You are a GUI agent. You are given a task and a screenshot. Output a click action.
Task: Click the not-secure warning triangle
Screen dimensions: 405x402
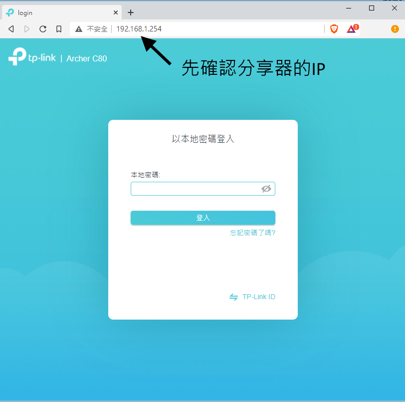(x=79, y=29)
